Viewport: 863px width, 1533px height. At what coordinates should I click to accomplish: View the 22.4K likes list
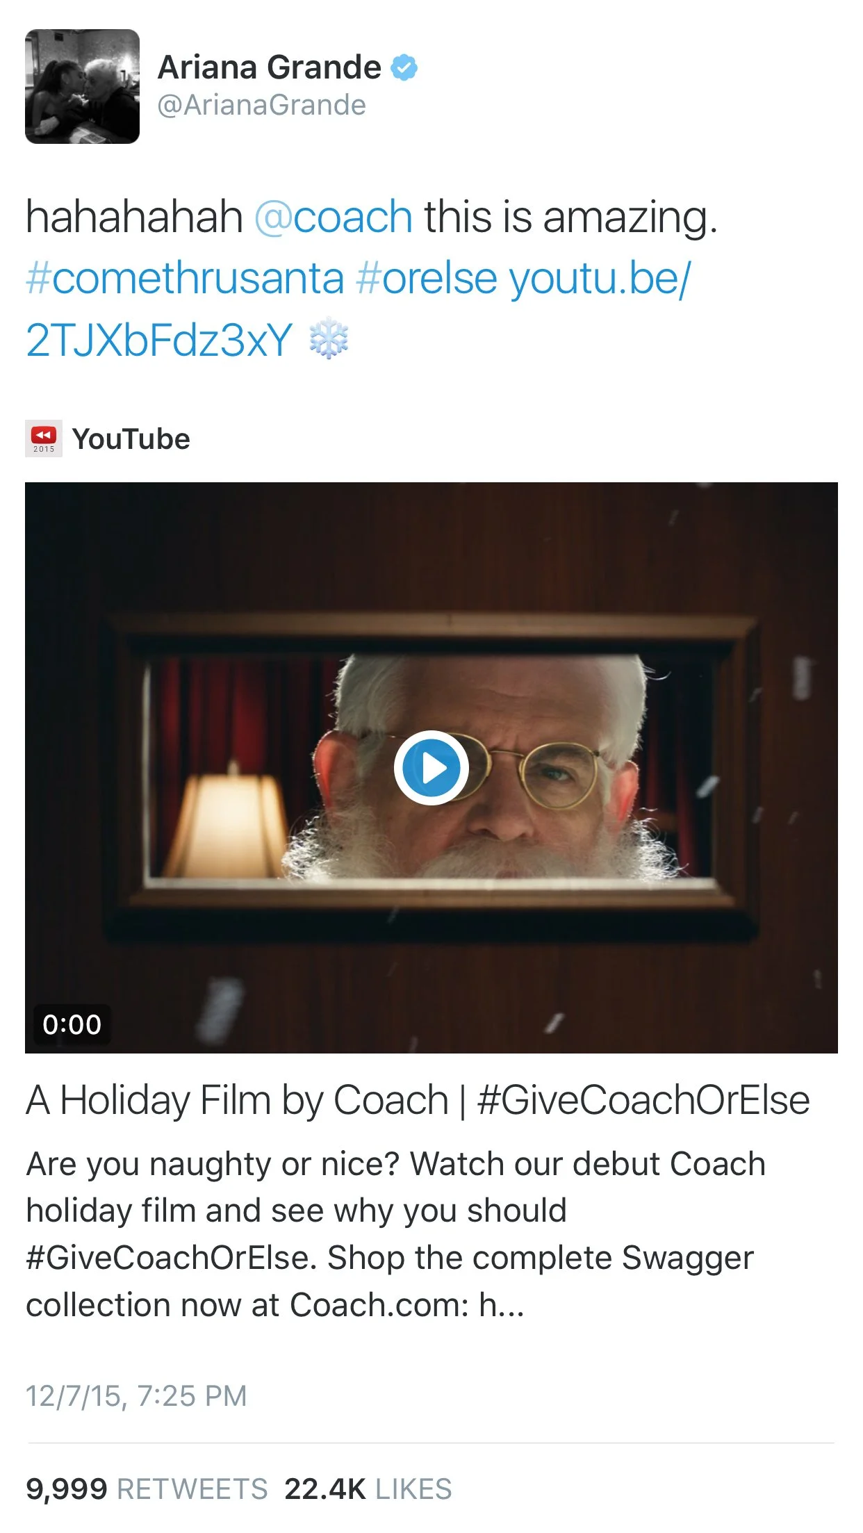368,1489
